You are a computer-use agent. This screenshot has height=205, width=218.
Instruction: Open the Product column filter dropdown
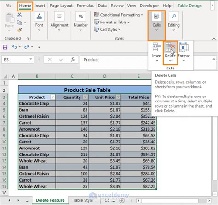point(52,97)
